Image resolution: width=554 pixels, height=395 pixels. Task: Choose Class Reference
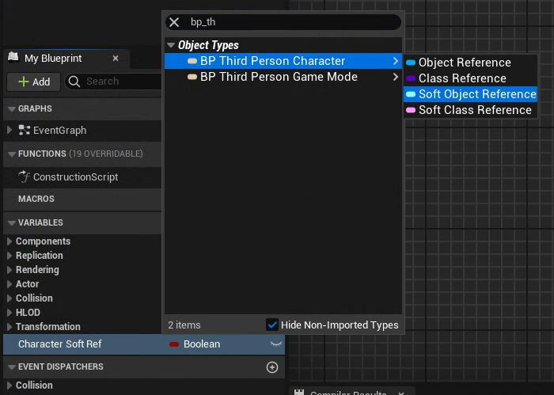click(x=470, y=78)
